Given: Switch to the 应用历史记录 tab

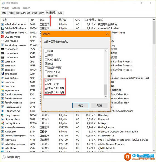Looking at the screenshot, I should click(23, 13).
